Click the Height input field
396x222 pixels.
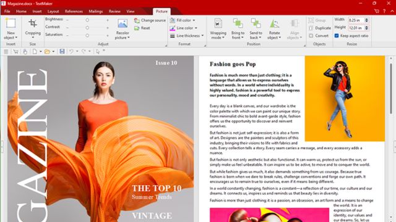tap(356, 28)
